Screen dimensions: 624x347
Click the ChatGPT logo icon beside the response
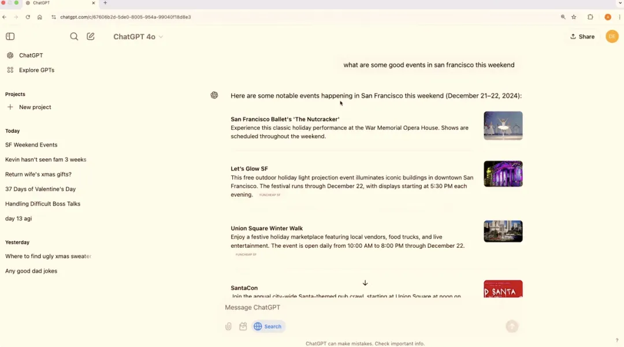tap(214, 95)
